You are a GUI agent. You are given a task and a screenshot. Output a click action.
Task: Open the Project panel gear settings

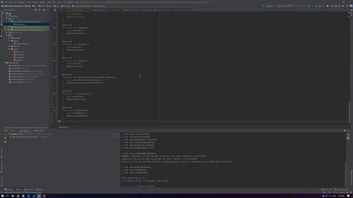(44, 10)
